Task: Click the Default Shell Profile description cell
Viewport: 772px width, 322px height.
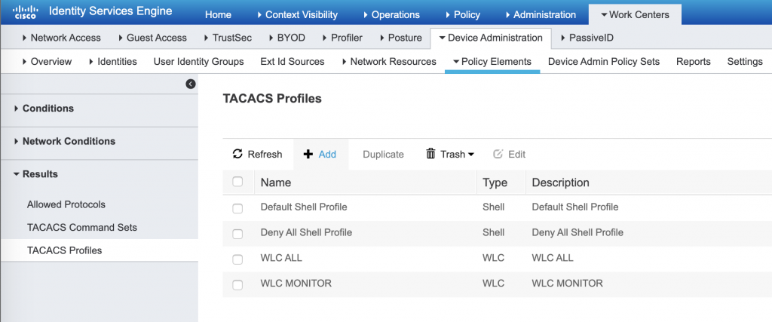Action: (575, 207)
